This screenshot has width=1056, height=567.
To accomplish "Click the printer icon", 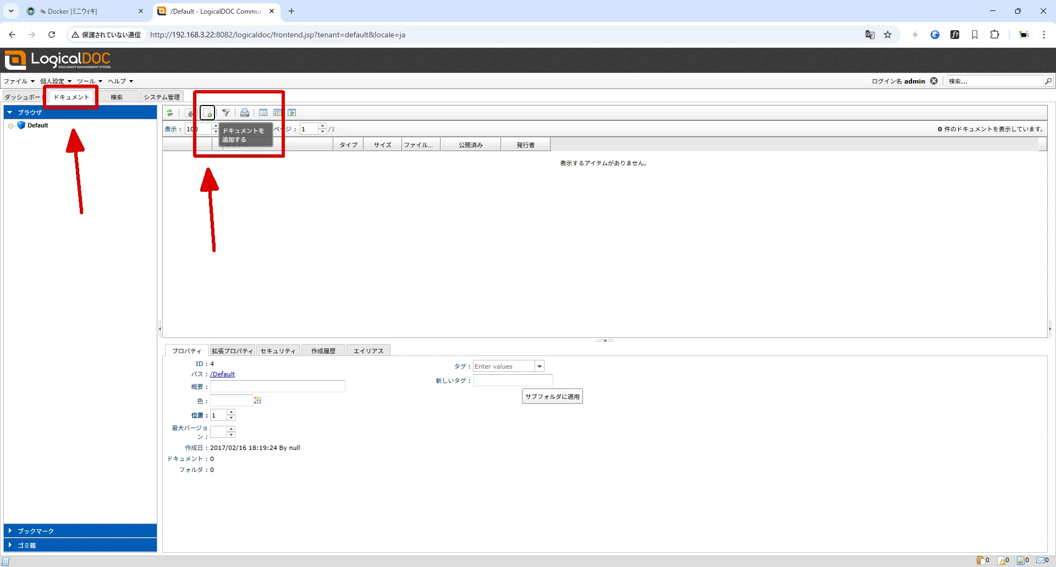I will 245,113.
